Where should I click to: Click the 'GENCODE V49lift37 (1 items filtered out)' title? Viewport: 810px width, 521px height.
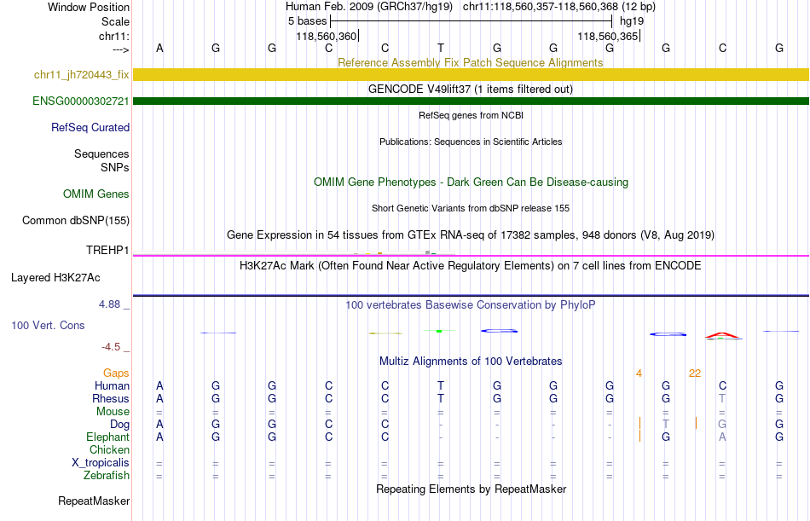[x=470, y=90]
